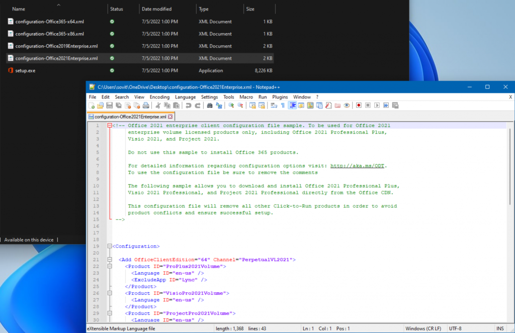515x333 pixels.
Task: Click the Close document toolbar icon
Action: coord(128,105)
